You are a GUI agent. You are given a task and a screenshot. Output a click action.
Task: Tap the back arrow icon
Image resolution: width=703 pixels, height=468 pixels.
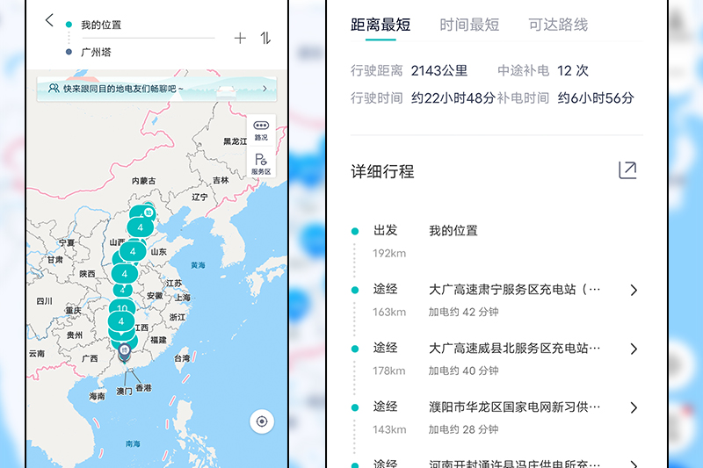click(x=49, y=20)
